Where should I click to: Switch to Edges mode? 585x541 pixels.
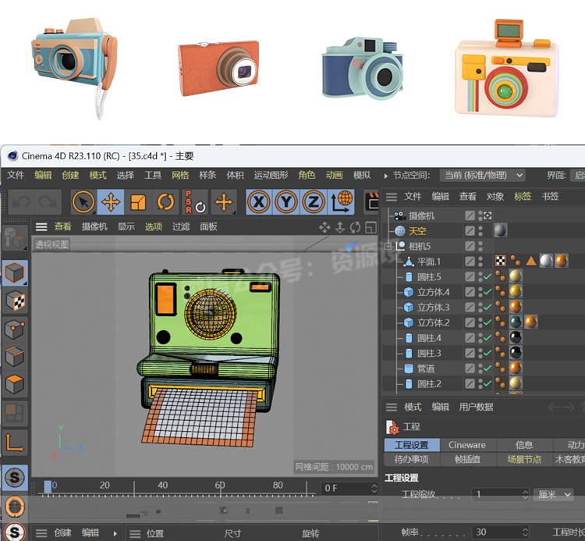15,357
